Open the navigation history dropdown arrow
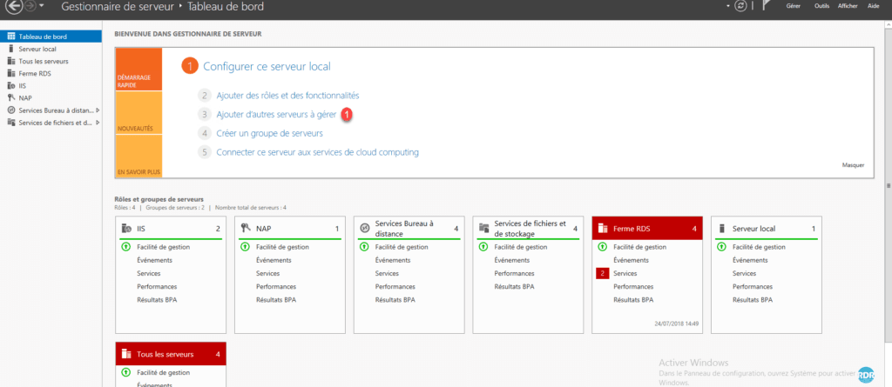The image size is (892, 387). point(41,6)
